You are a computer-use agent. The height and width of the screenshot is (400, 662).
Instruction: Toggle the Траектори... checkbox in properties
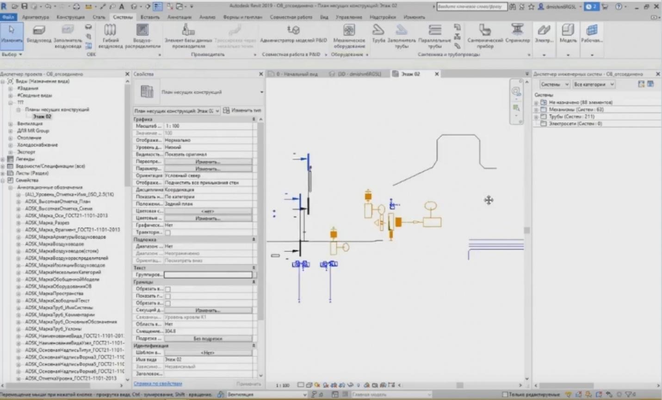point(168,232)
